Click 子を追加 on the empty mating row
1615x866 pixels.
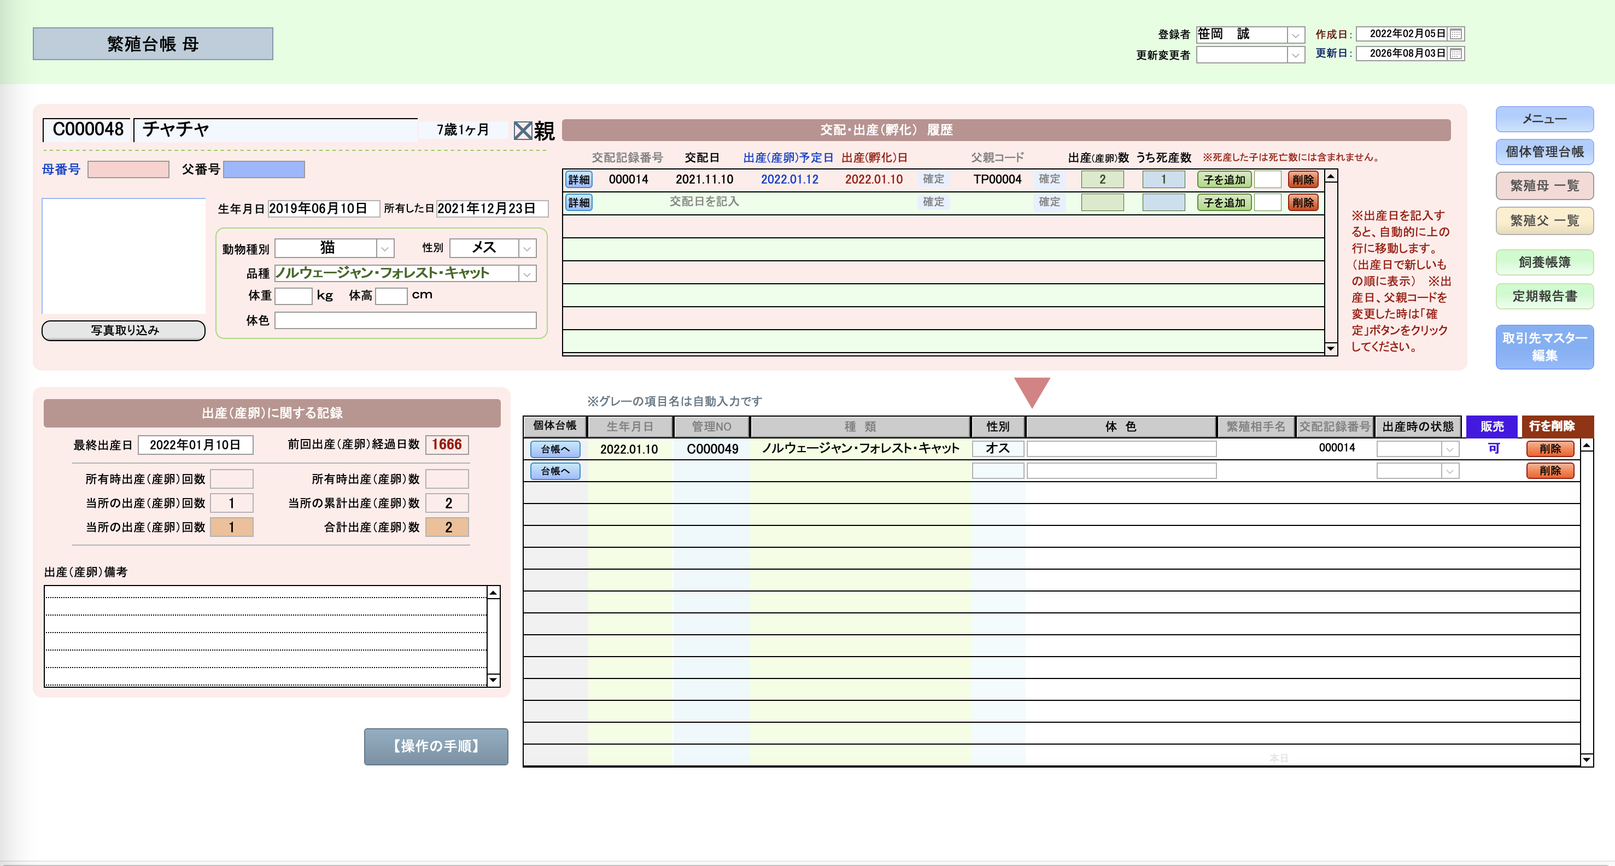pyautogui.click(x=1224, y=202)
